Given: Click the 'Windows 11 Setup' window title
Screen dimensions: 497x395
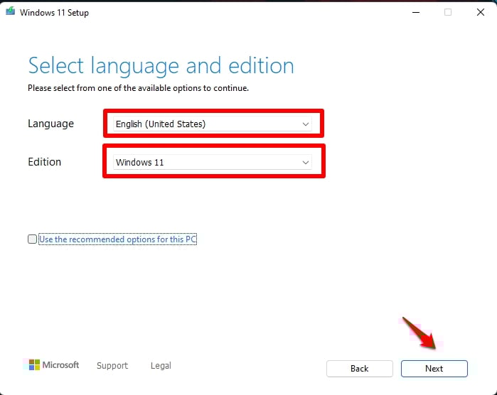Looking at the screenshot, I should tap(54, 13).
